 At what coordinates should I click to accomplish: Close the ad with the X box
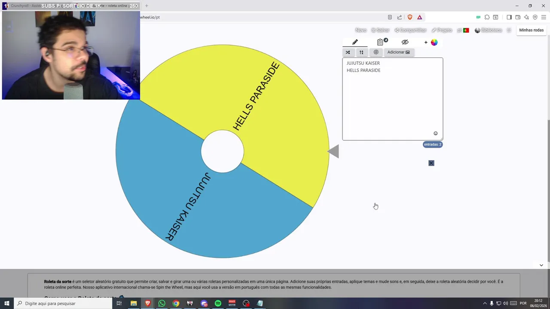click(x=431, y=163)
